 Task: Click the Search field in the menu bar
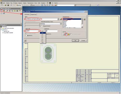(x=56, y=3)
